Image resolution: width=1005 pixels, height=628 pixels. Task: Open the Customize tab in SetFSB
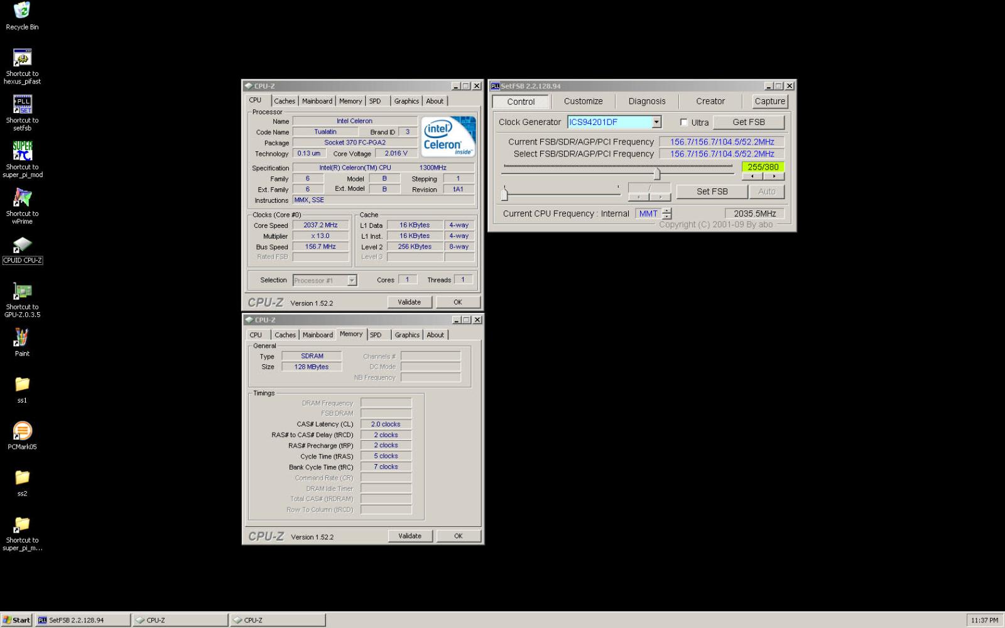coord(583,101)
